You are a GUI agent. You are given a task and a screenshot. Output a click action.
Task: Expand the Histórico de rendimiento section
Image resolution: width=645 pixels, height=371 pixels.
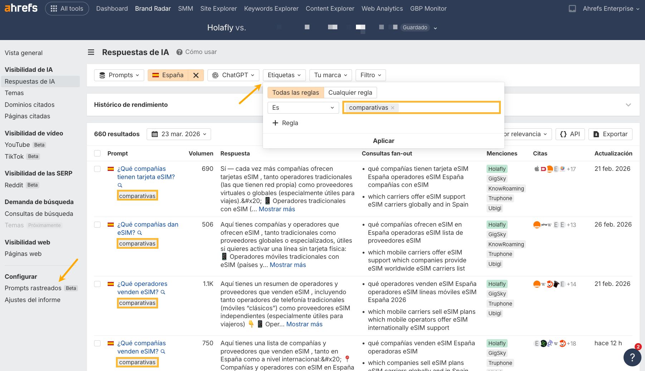click(628, 105)
